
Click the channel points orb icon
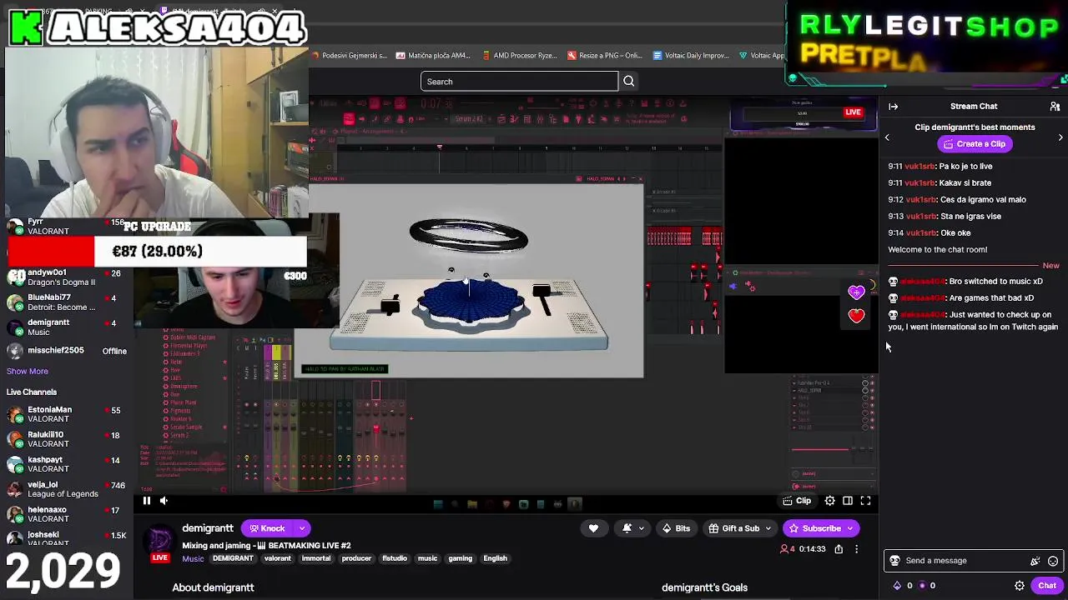tap(922, 586)
